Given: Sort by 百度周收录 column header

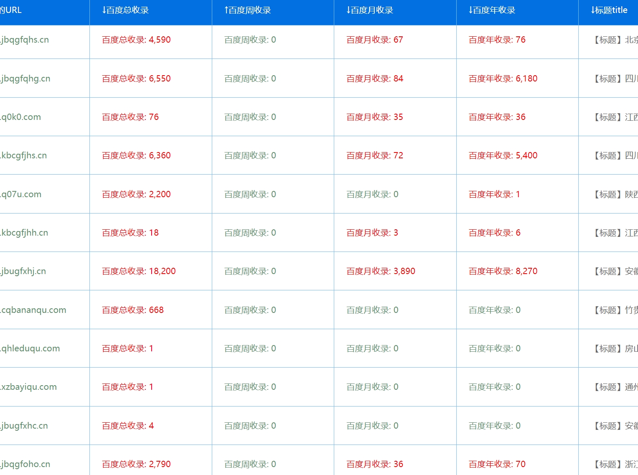Looking at the screenshot, I should [x=248, y=10].
